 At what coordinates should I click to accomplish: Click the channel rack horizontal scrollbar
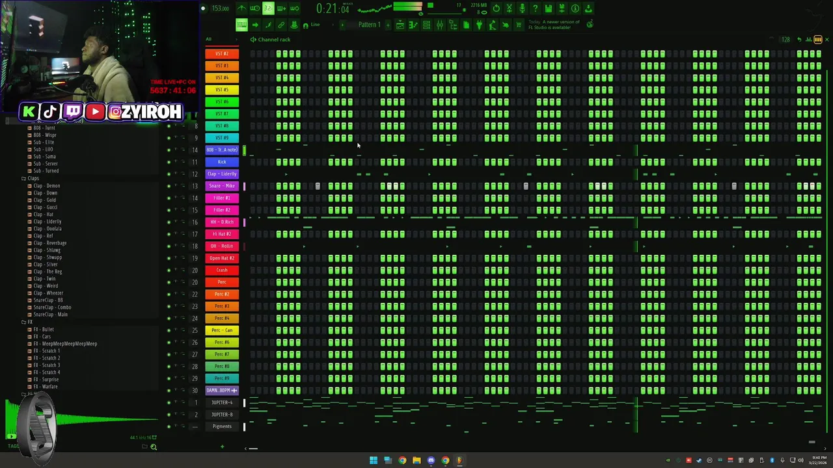253,448
